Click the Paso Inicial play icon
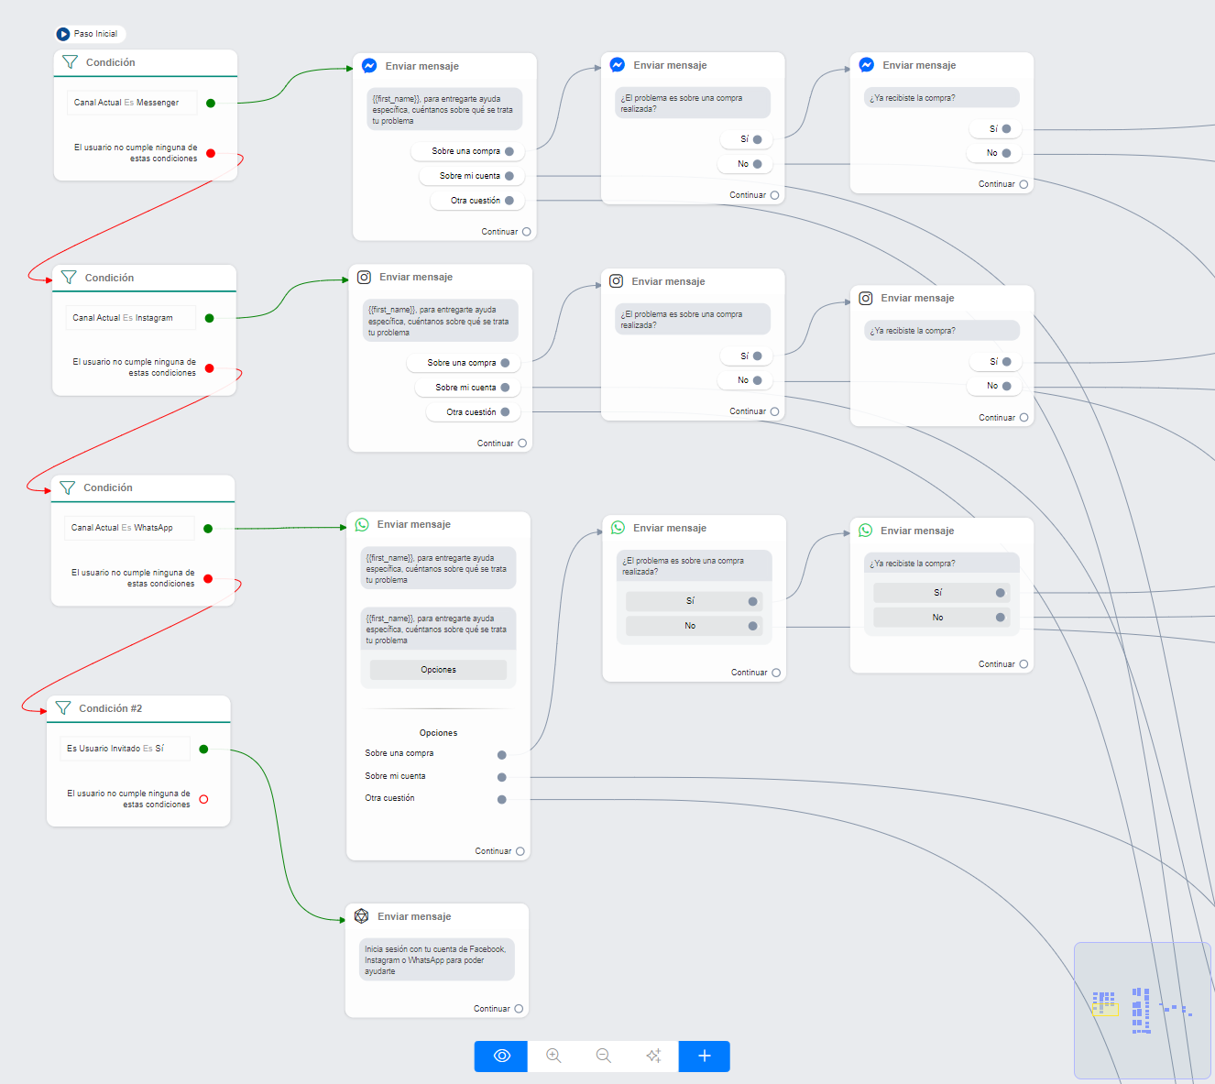Screen dimensions: 1215x1084 (63, 34)
